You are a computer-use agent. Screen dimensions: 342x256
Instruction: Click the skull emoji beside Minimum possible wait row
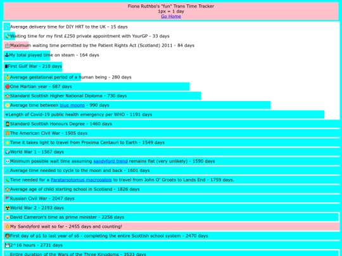click(x=7, y=161)
